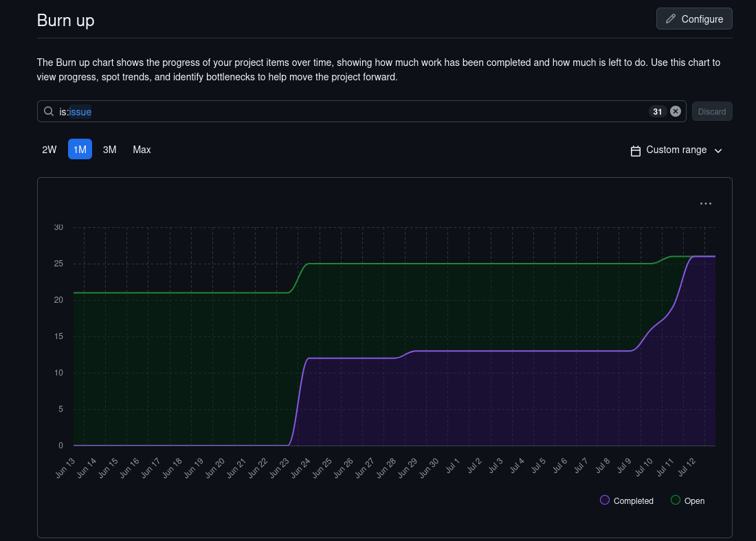Click the Discard button
The image size is (756, 541).
[711, 111]
